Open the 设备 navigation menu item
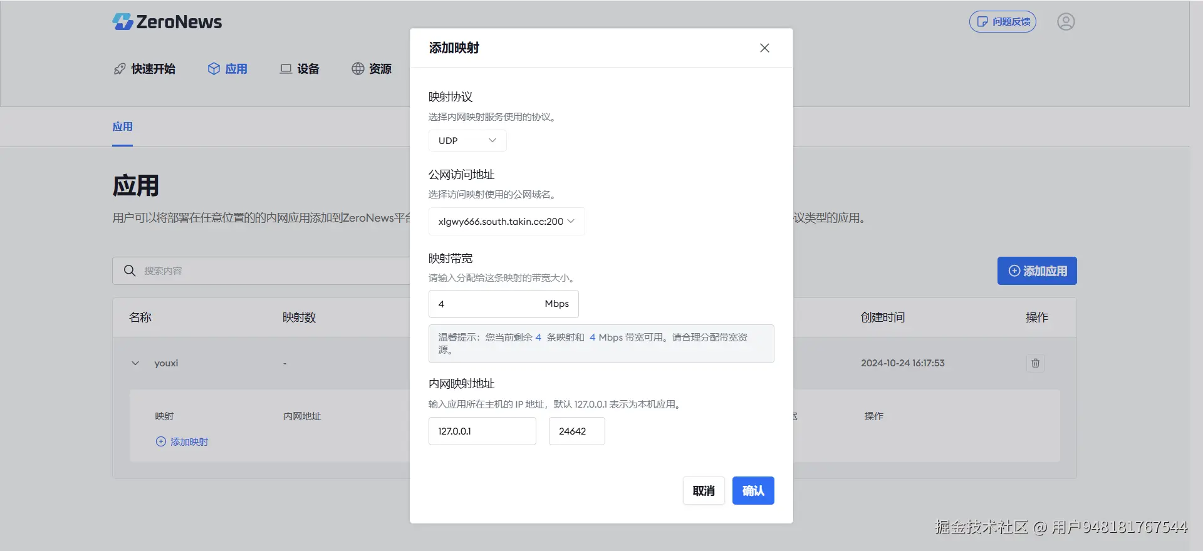Viewport: 1203px width, 551px height. coord(299,69)
